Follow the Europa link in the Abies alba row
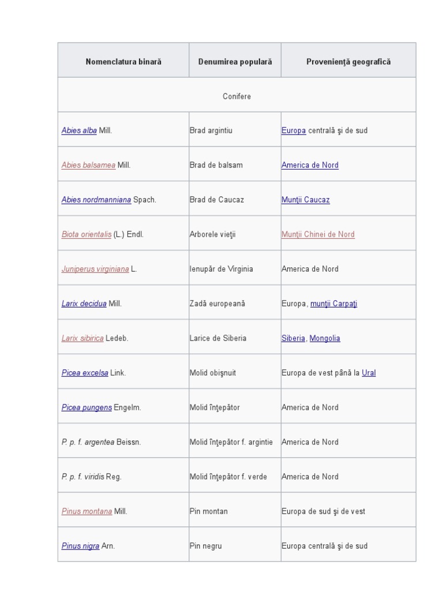 coord(294,130)
